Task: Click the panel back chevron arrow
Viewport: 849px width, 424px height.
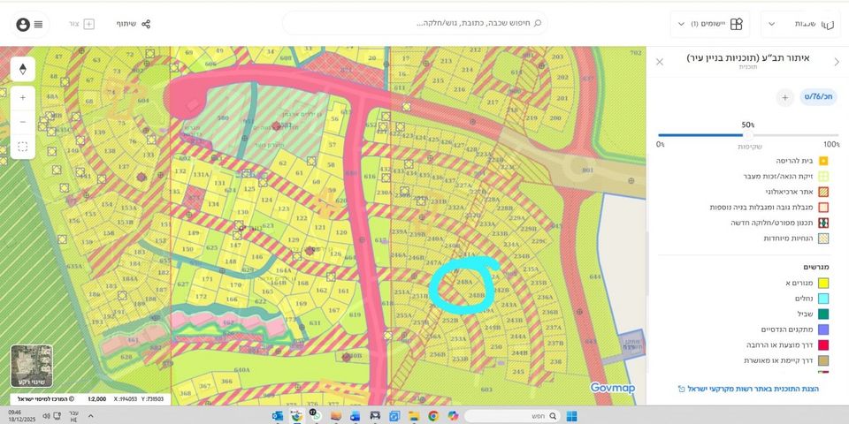Action: click(x=837, y=62)
